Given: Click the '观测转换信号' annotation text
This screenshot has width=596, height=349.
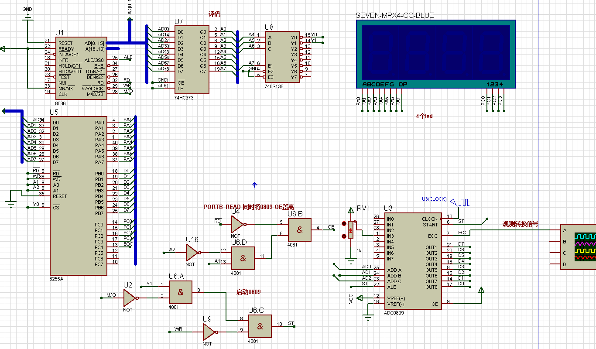Looking at the screenshot, I should point(520,224).
